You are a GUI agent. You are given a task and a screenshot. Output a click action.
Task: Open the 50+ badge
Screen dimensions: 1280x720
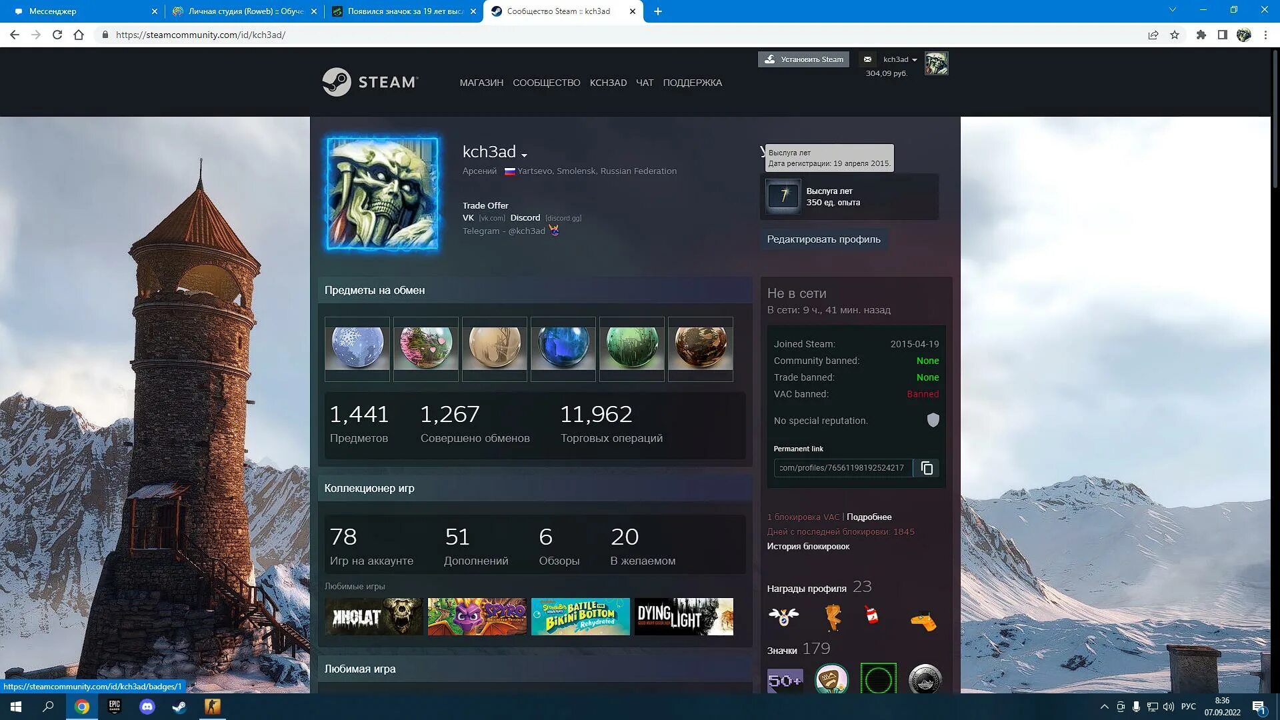coord(785,680)
